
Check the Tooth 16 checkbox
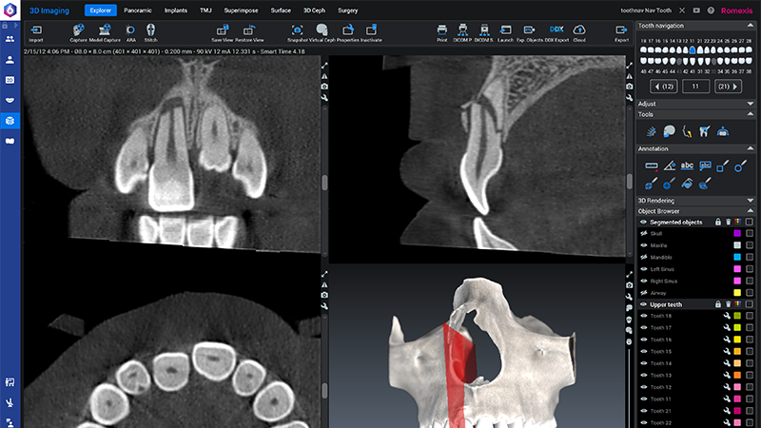[x=750, y=340]
